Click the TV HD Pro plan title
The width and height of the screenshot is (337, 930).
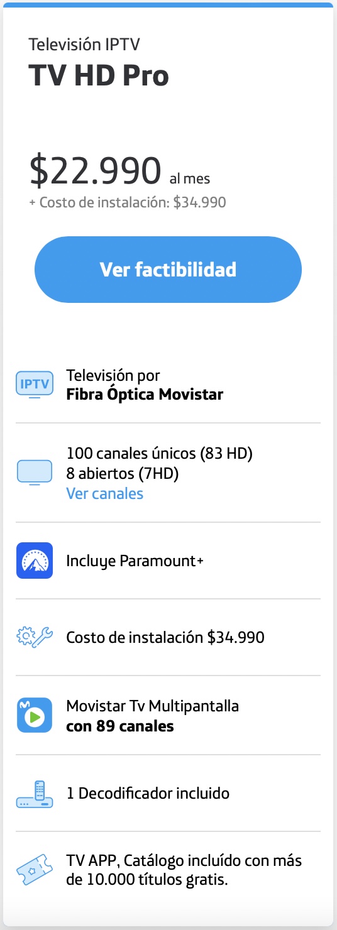click(99, 75)
